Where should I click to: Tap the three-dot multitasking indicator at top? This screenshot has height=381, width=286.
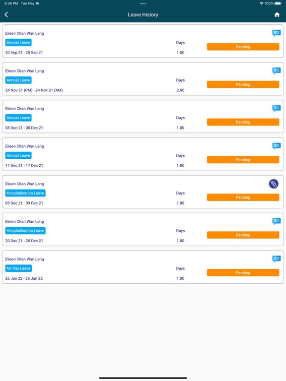point(143,3)
